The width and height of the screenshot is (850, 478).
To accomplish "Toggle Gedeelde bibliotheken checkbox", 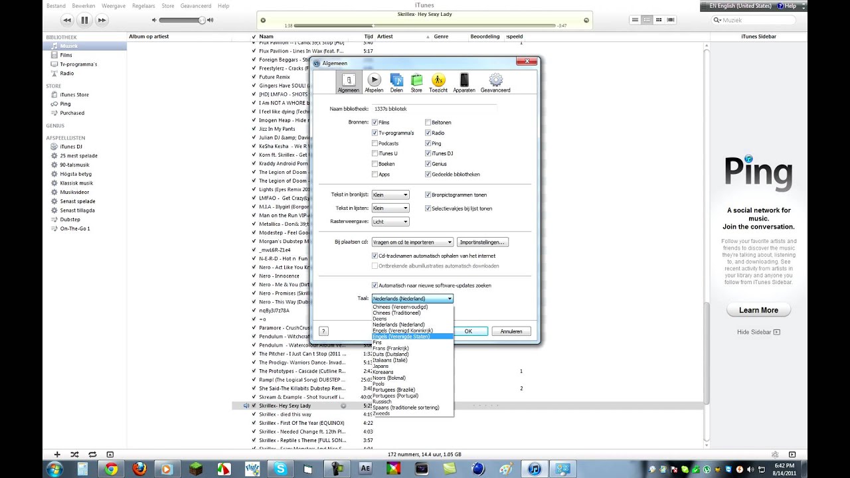I will pyautogui.click(x=428, y=175).
